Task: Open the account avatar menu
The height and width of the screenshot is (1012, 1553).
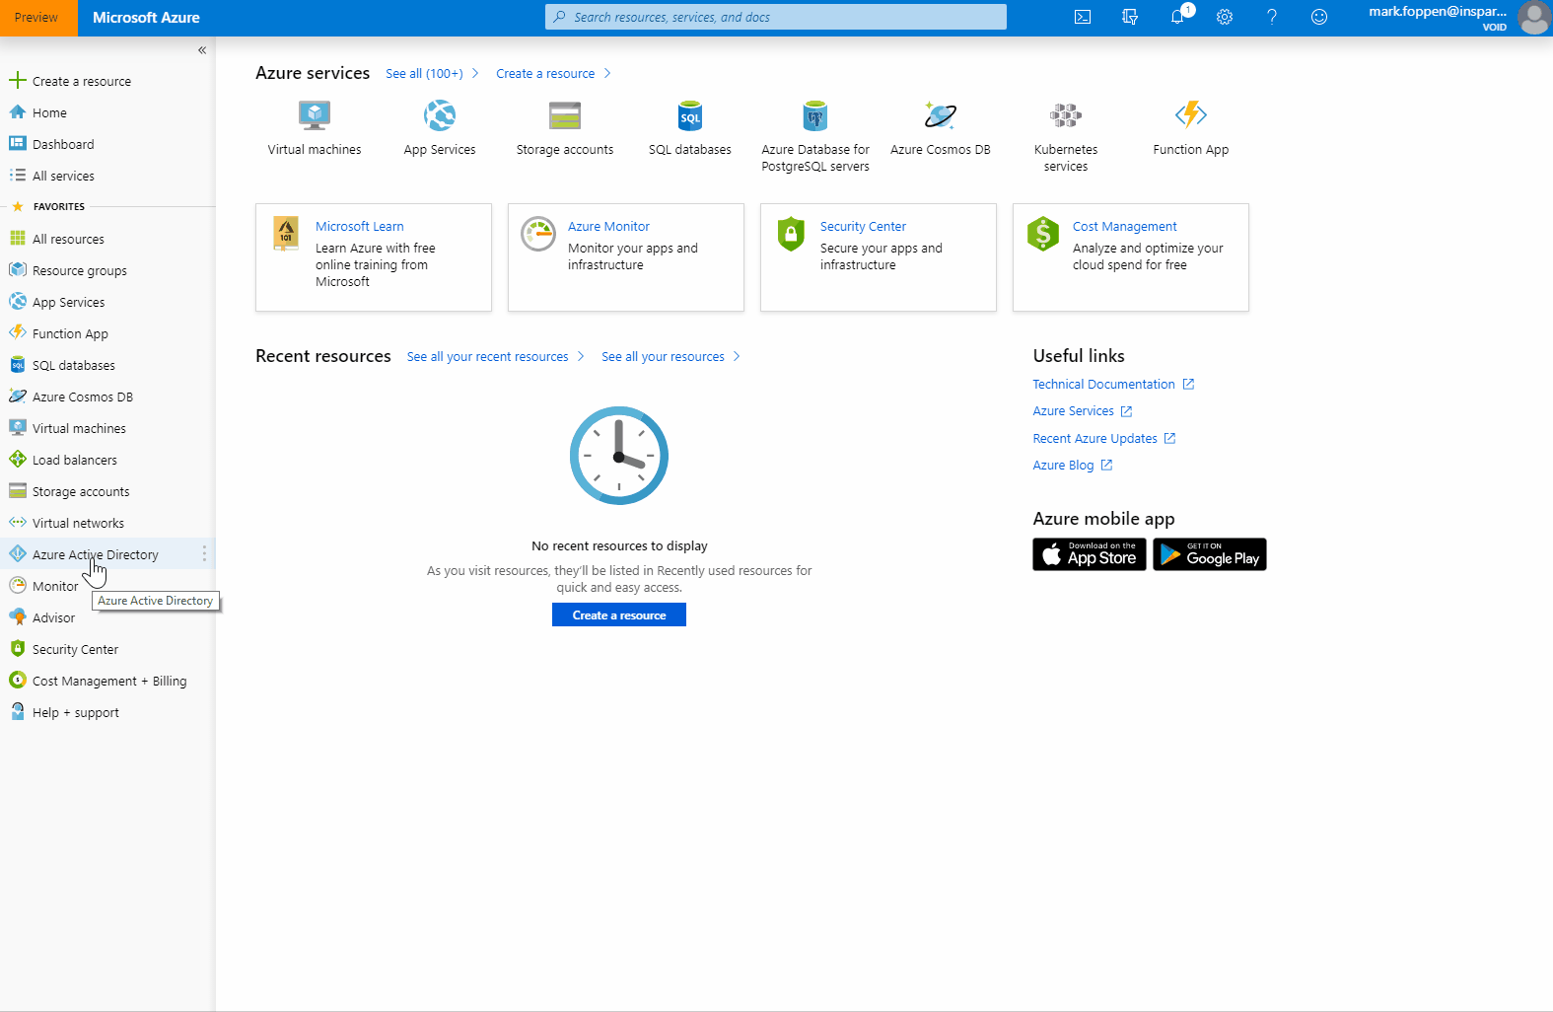Action: [x=1533, y=17]
